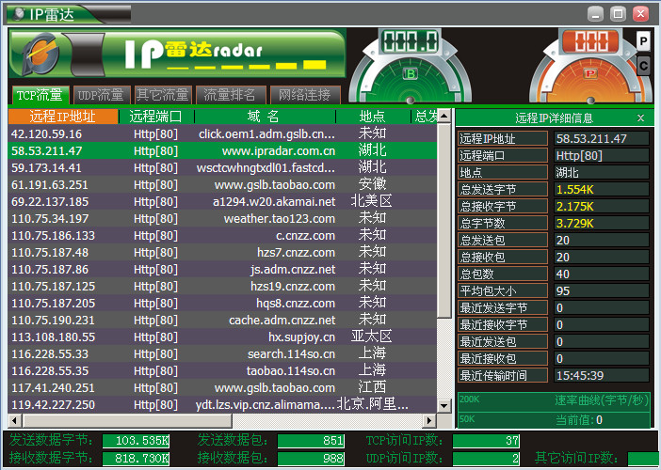Open the UDP流量 tab

point(101,95)
